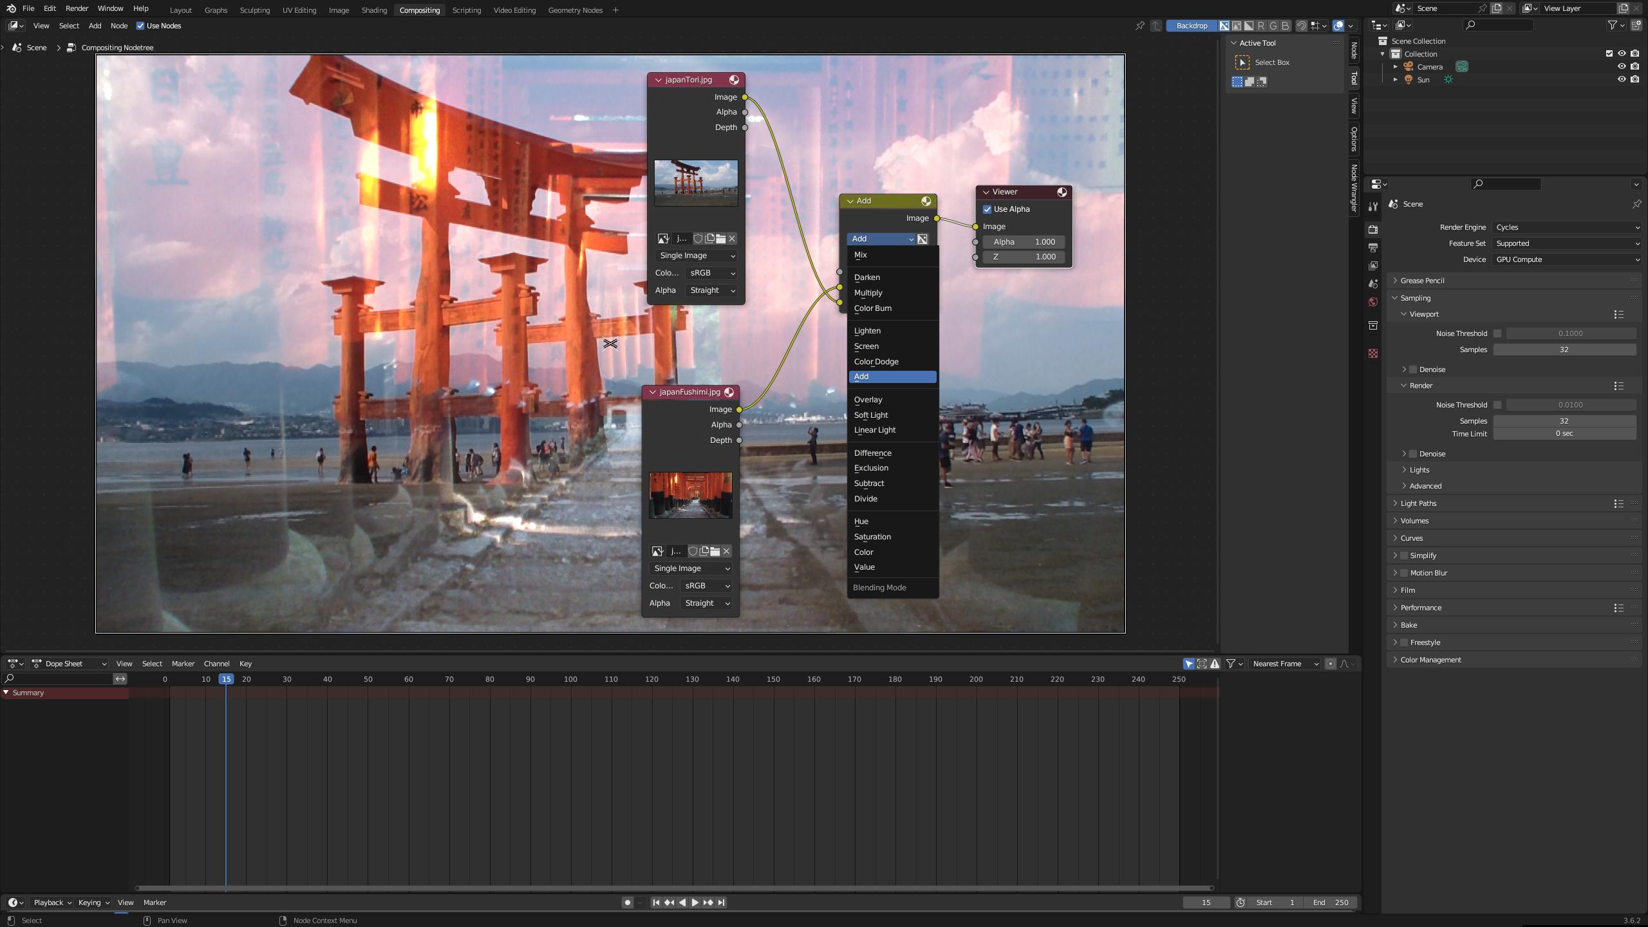The image size is (1648, 927).
Task: Enable Render Noise Threshold checkbox
Action: pos(1497,405)
